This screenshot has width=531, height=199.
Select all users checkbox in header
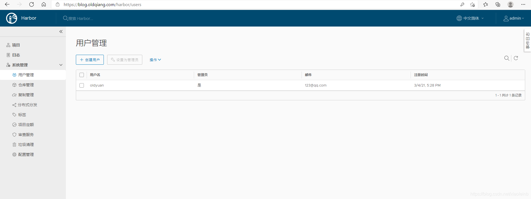point(82,75)
